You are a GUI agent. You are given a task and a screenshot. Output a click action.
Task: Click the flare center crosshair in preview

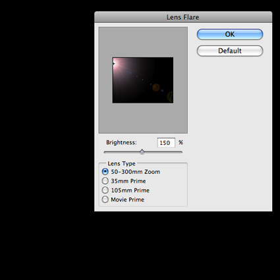(113, 64)
